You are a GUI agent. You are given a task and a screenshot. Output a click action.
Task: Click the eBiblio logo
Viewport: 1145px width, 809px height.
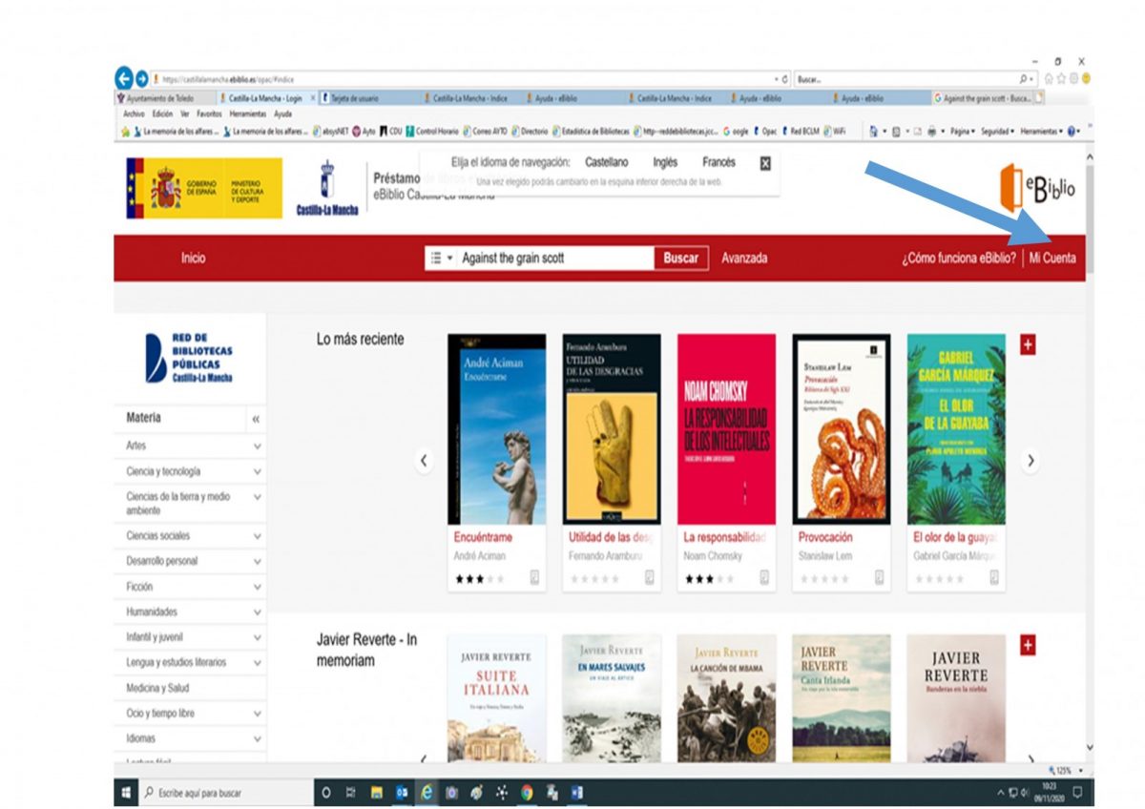pyautogui.click(x=1037, y=188)
